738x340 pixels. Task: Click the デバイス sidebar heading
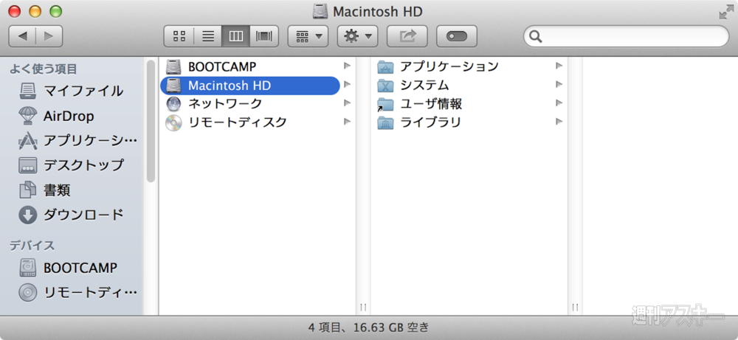[32, 246]
